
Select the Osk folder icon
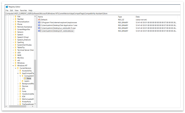pos(16,17)
